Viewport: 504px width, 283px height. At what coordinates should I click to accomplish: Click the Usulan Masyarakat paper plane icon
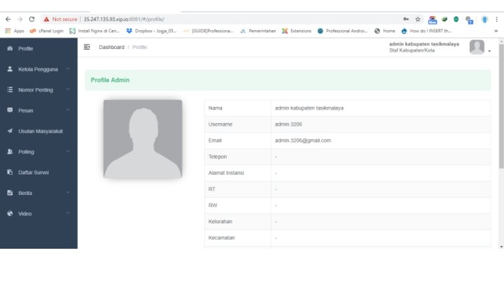[x=10, y=131]
